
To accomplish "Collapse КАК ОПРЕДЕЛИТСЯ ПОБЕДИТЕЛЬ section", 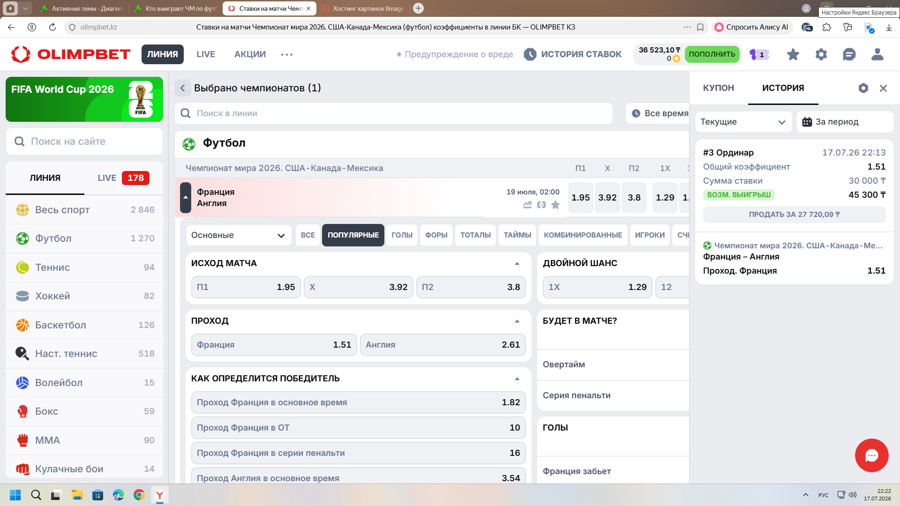I will pyautogui.click(x=517, y=379).
